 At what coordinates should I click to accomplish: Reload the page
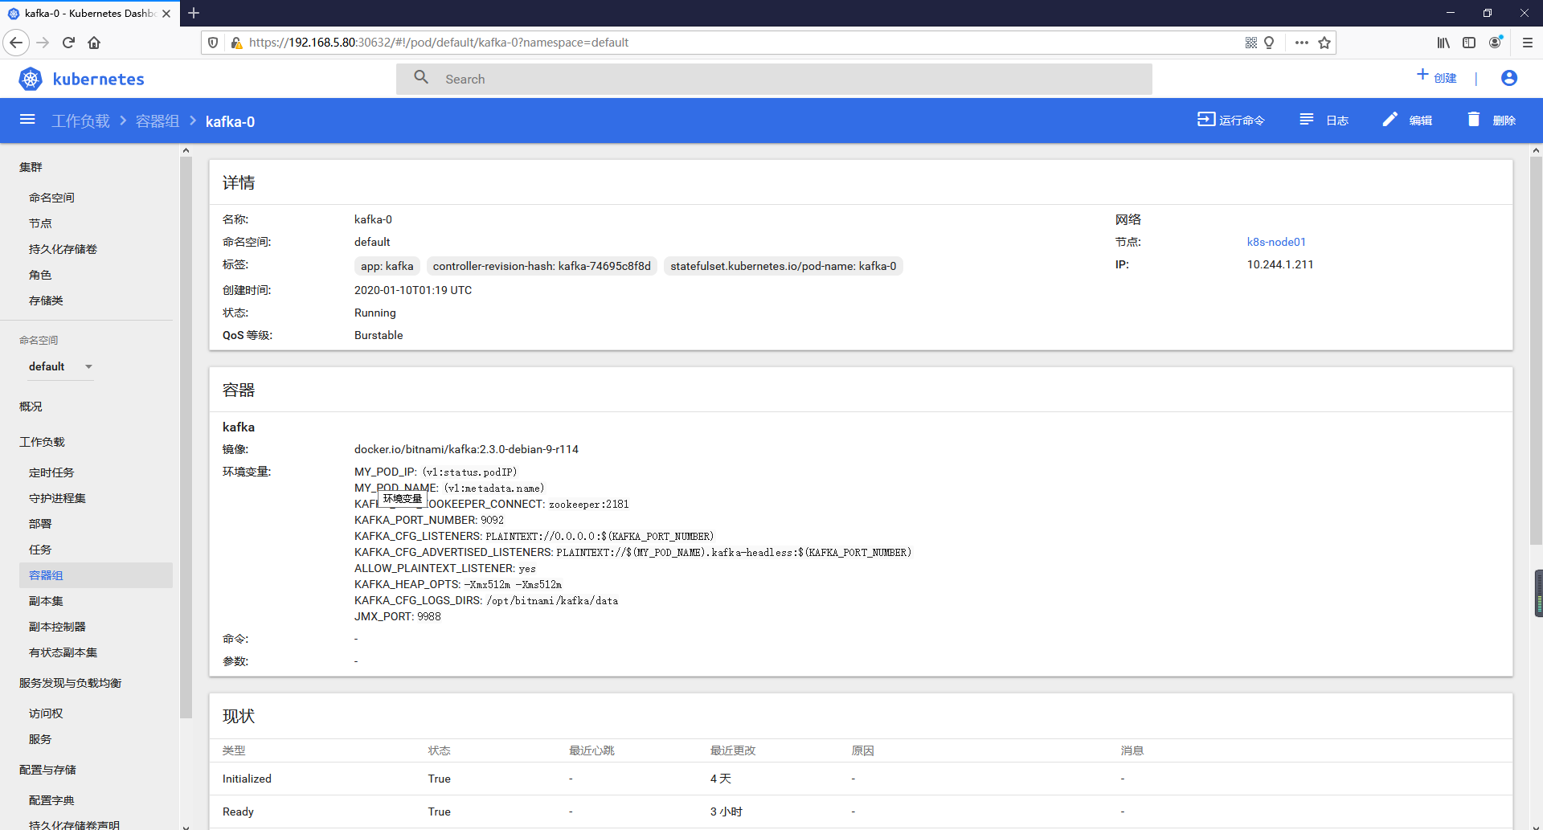[68, 43]
